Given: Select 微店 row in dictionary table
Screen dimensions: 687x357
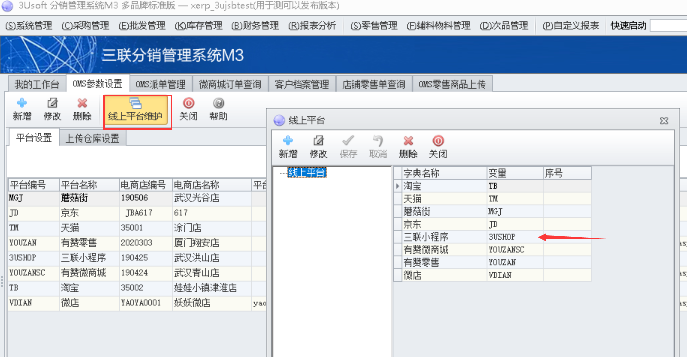Looking at the screenshot, I should coord(492,275).
